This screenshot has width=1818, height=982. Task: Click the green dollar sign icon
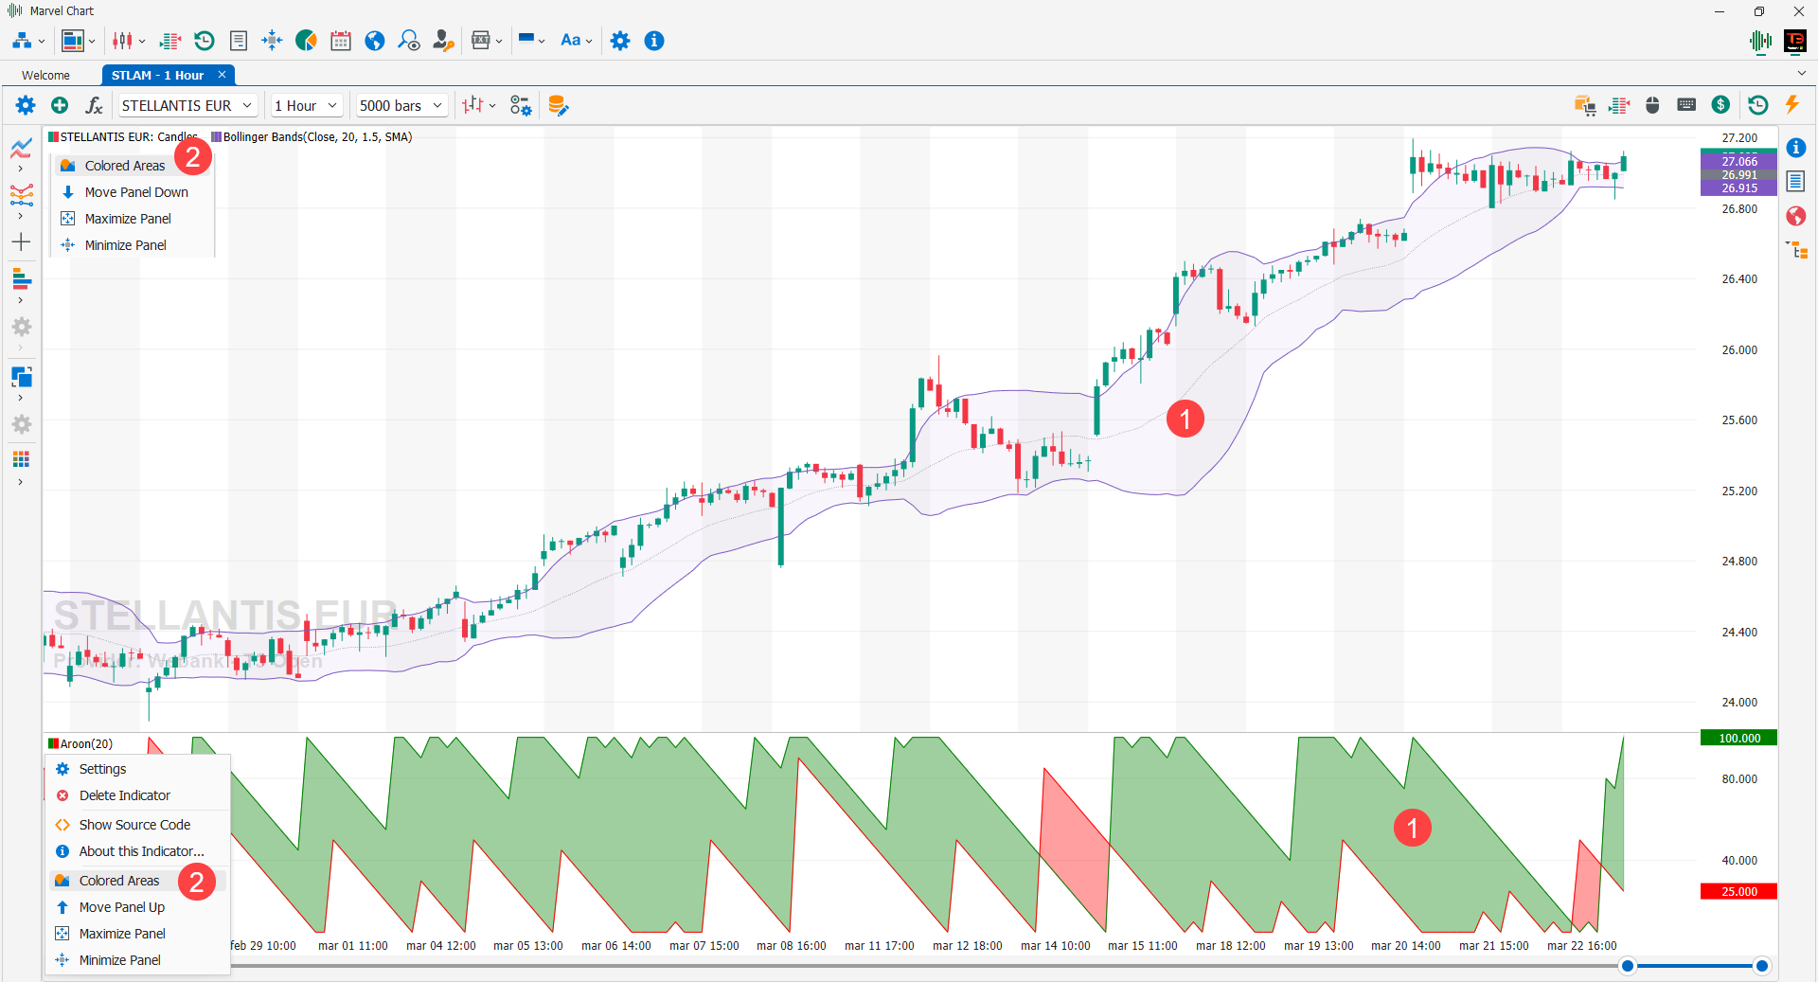(x=1721, y=105)
